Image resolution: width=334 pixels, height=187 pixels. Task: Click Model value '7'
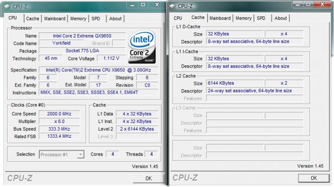98,78
